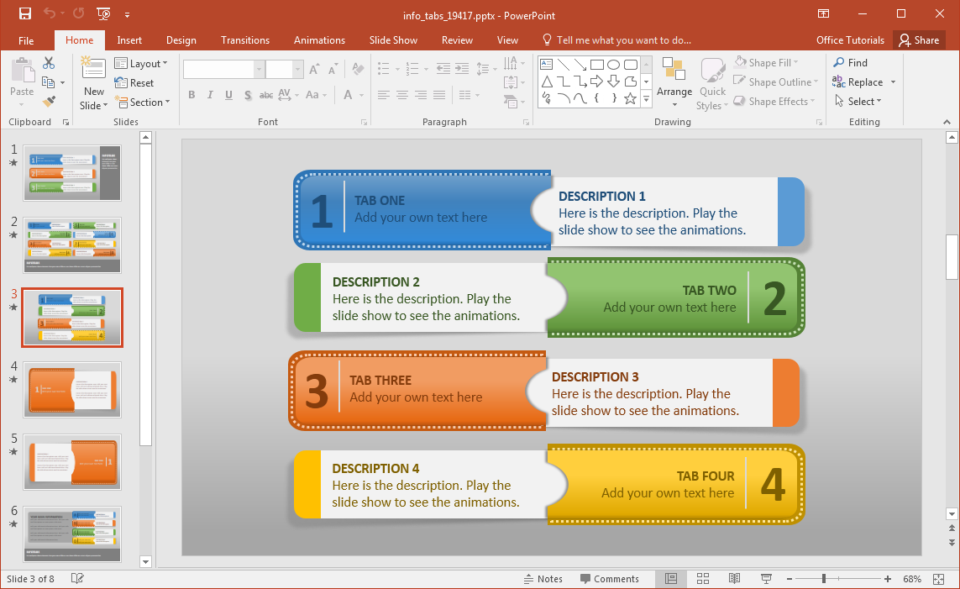Open Slide Sorter view

(703, 579)
